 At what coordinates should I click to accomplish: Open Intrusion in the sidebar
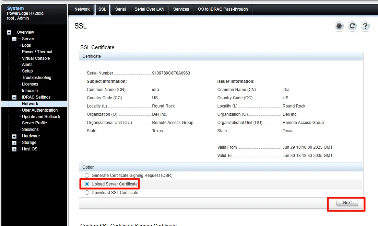click(x=29, y=91)
